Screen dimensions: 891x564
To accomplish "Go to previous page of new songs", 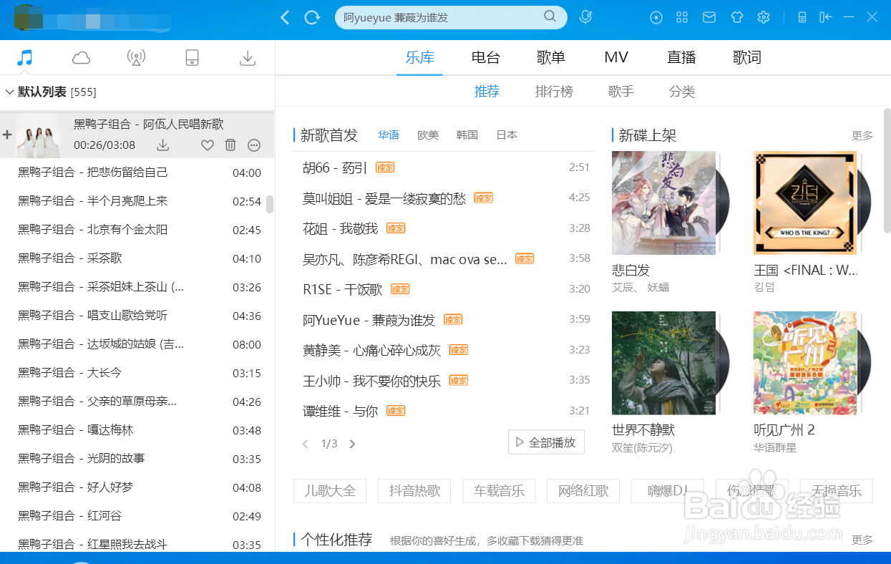I will click(306, 444).
